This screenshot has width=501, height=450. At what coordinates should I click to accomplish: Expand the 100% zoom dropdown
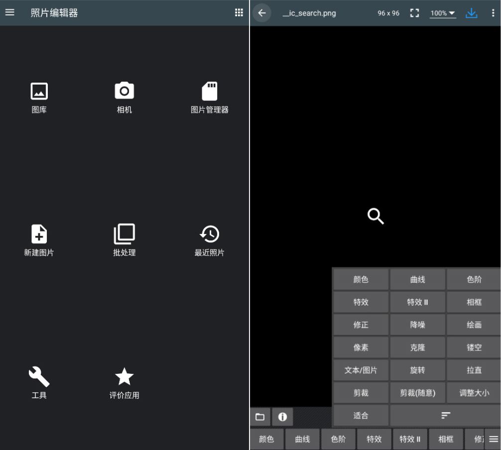tap(443, 13)
